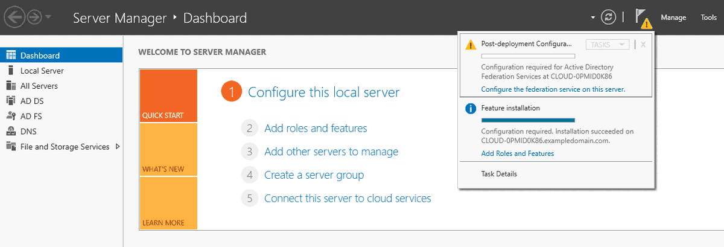Image resolution: width=724 pixels, height=247 pixels.
Task: Open the Tools menu
Action: click(x=708, y=18)
